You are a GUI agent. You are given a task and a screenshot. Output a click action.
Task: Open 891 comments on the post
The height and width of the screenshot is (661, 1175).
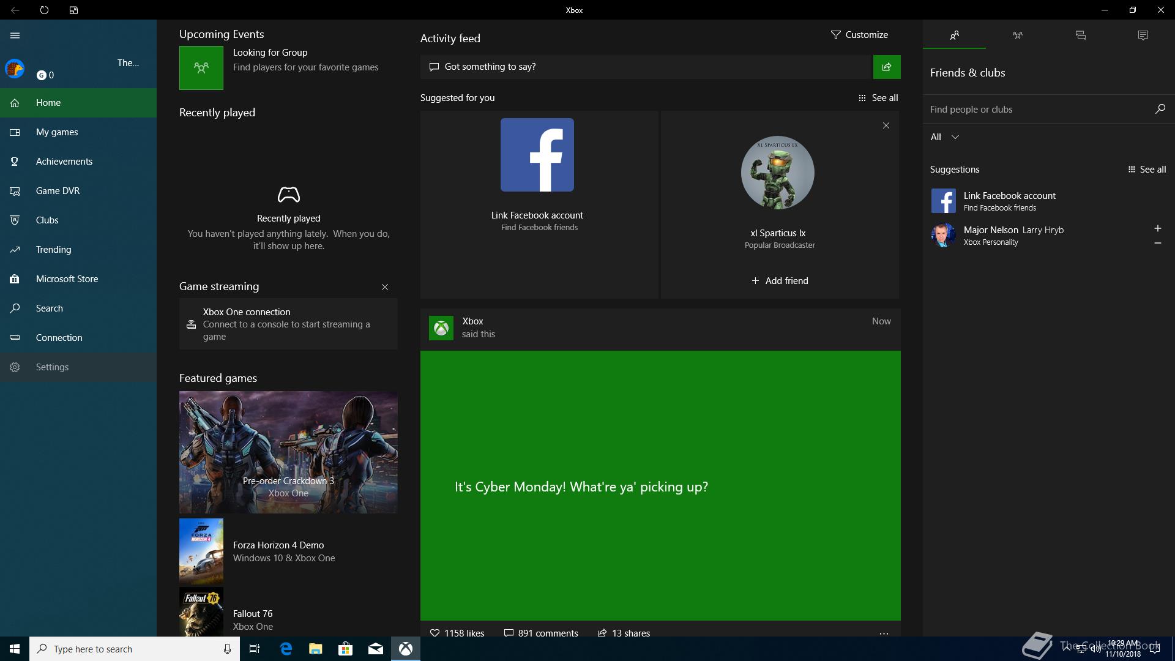541,633
